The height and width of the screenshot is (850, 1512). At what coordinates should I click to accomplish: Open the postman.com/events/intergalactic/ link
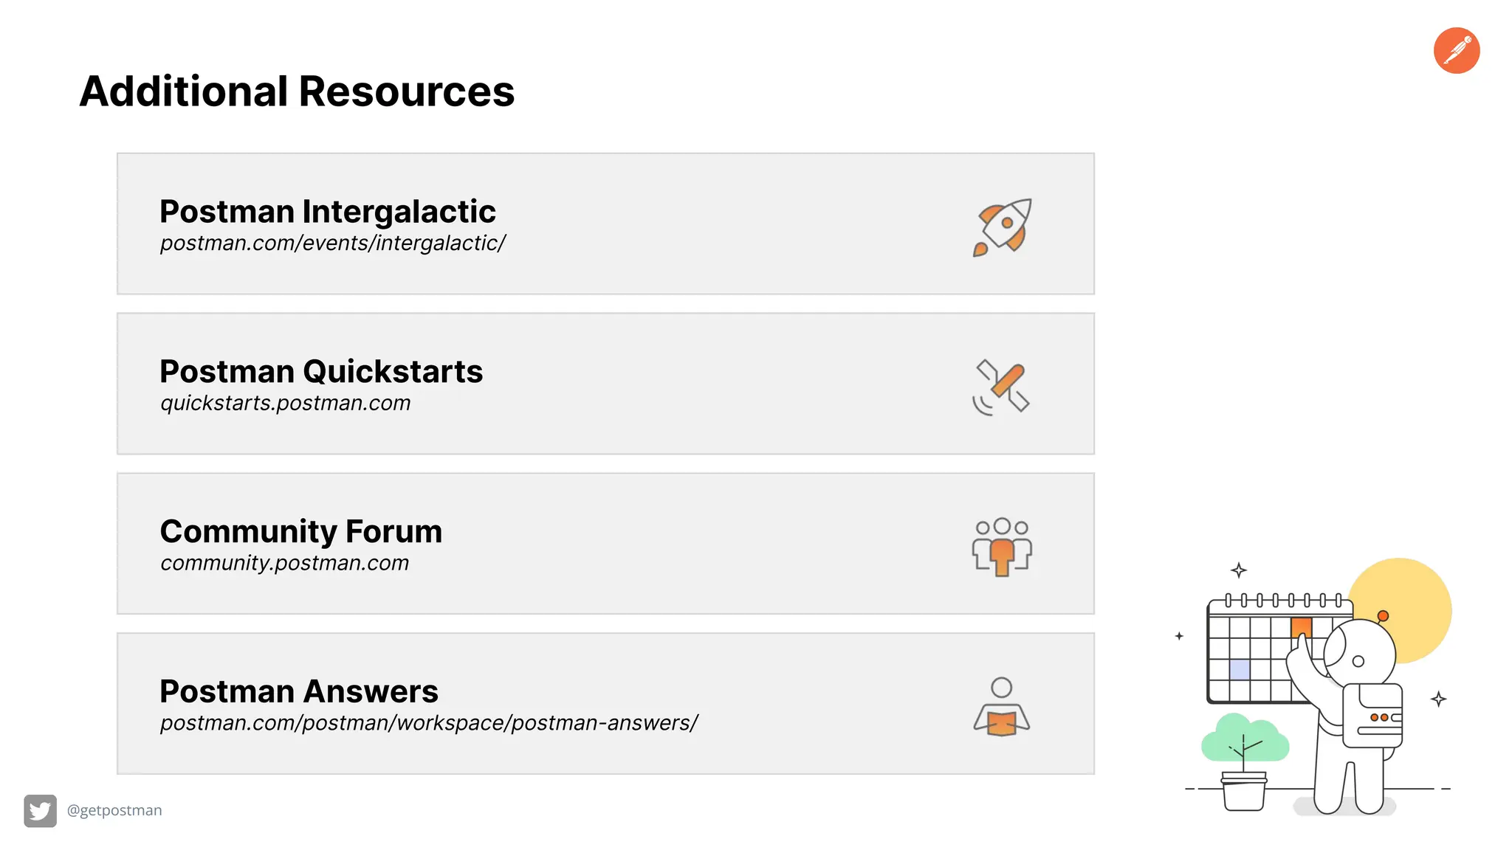333,243
